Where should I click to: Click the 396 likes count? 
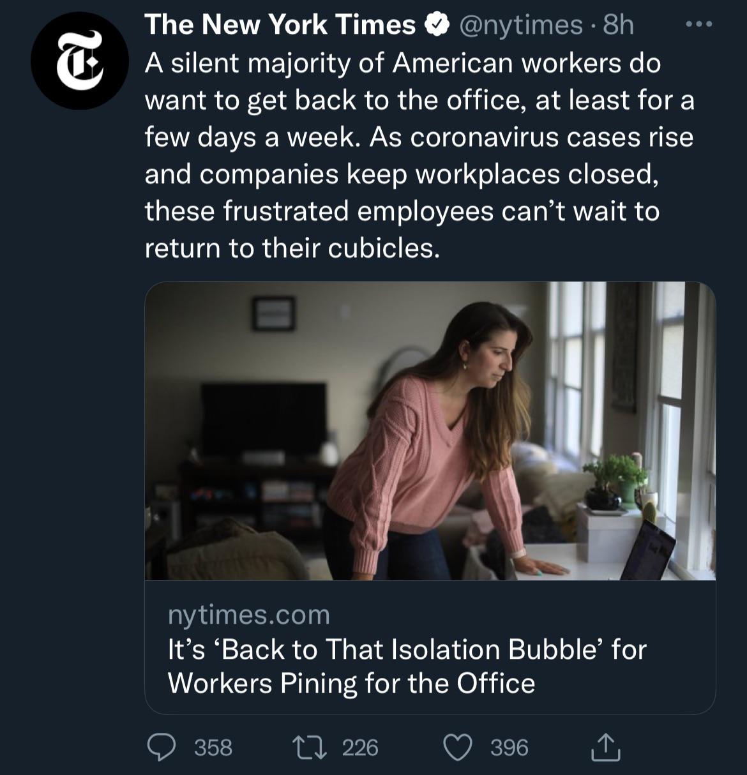click(509, 747)
